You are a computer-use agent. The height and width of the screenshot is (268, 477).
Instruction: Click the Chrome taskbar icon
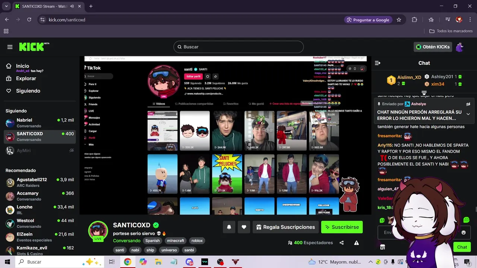tap(127, 262)
